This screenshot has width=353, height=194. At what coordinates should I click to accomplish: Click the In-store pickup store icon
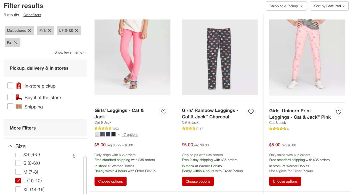(x=19, y=86)
